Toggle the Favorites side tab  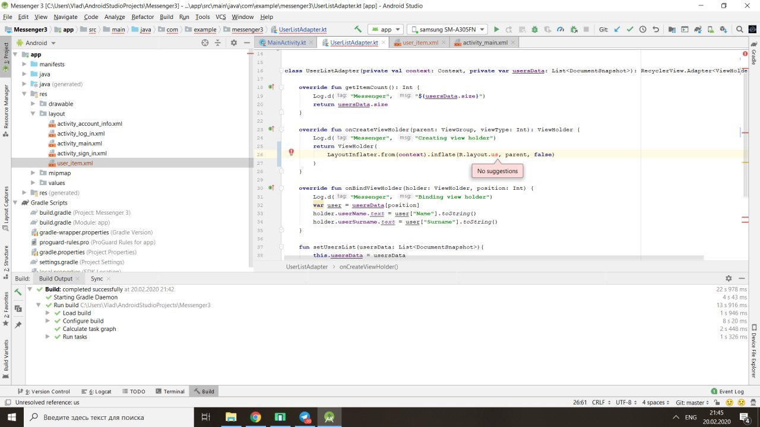(6, 308)
